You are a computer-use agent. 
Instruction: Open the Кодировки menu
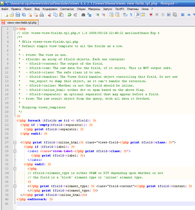50,9
